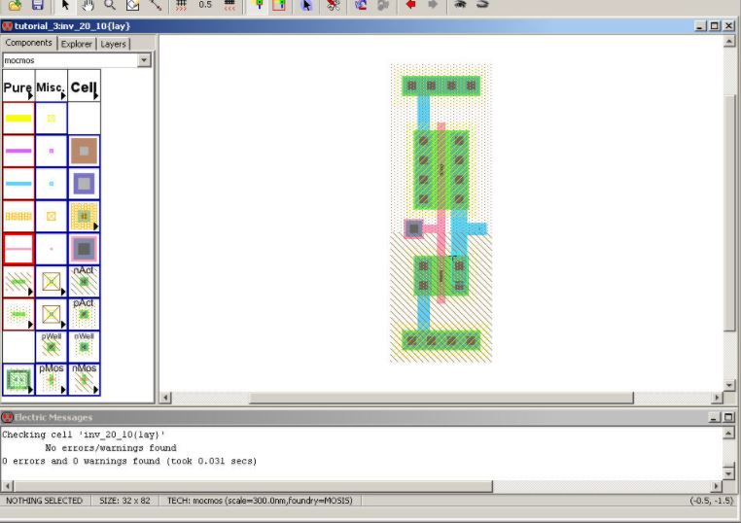
Task: Open the mocmos technology dropdown
Action: (x=144, y=60)
